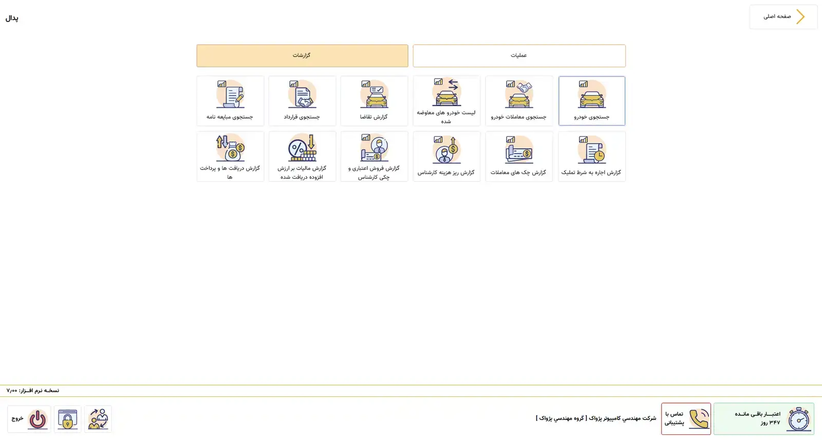Open the demand report (گزارش تقاضا) tile
This screenshot has width=822, height=440.
(x=374, y=101)
